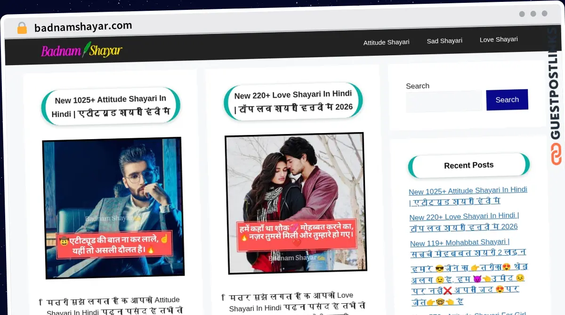Open the Sad Shayari menu item

444,41
